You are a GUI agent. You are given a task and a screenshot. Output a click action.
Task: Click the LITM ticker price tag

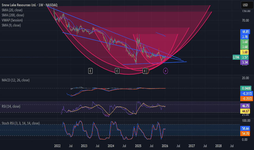coord(236,57)
